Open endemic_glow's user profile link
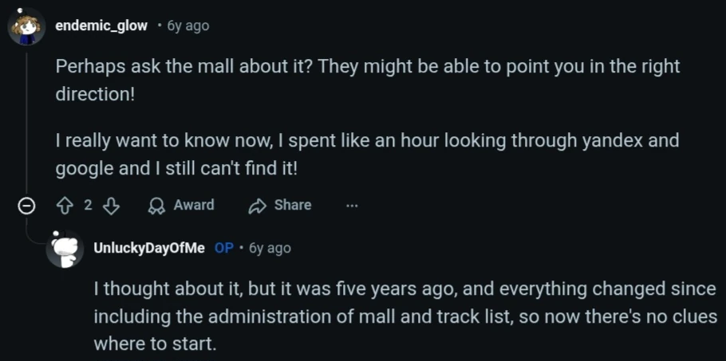This screenshot has height=361, width=726. 101,26
